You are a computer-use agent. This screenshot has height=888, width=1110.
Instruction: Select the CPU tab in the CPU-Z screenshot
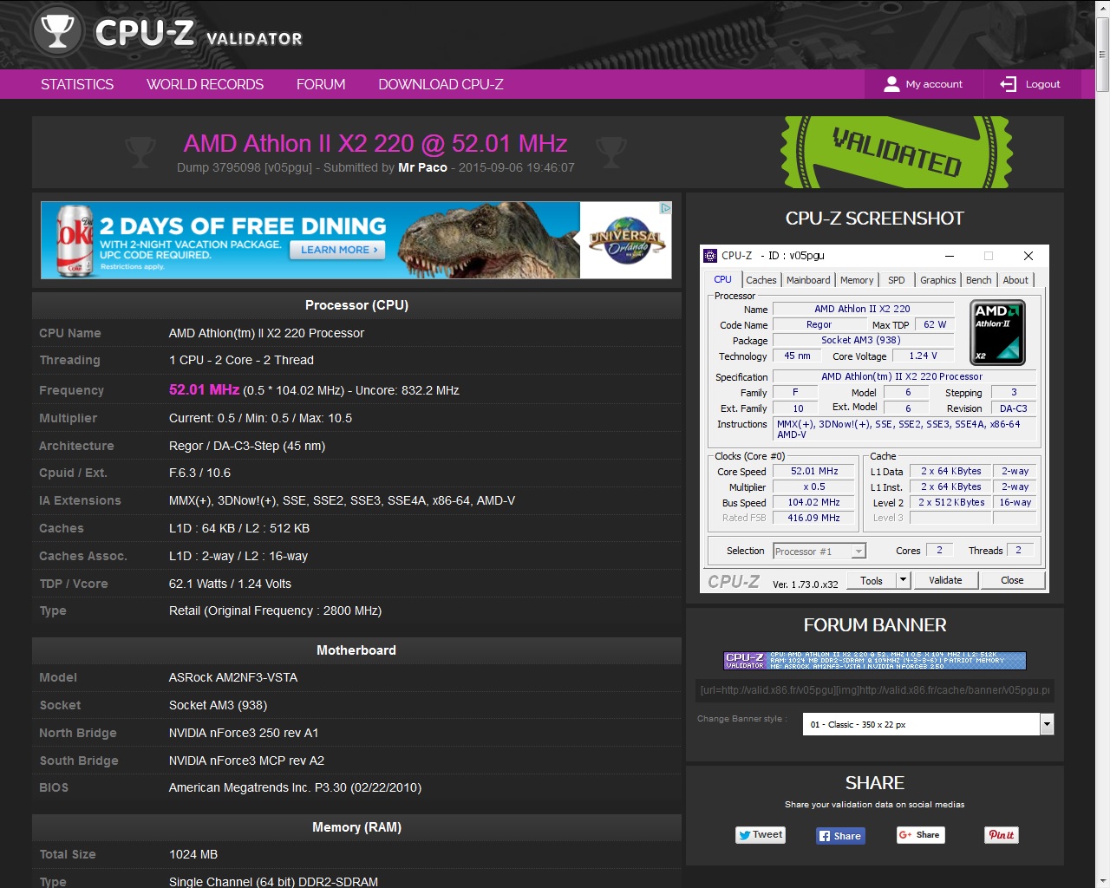point(723,279)
